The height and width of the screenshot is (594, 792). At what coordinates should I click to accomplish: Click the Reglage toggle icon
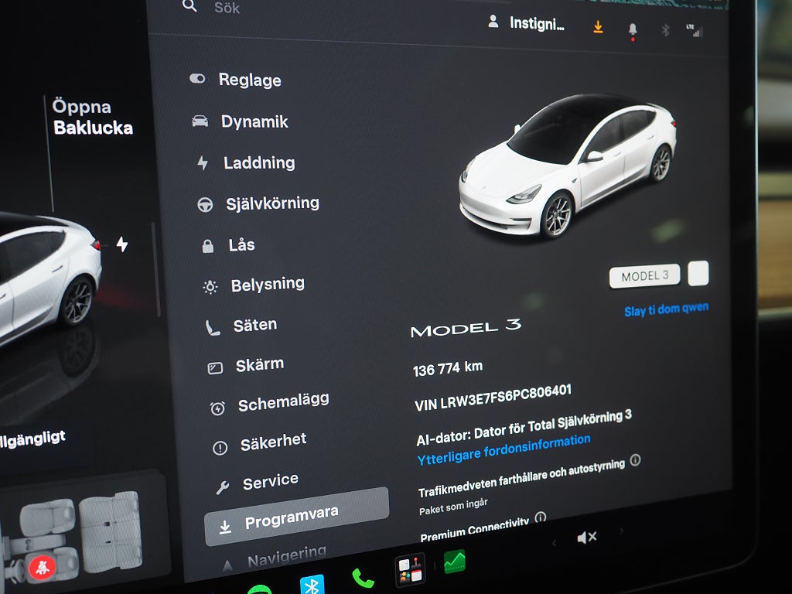pyautogui.click(x=197, y=78)
